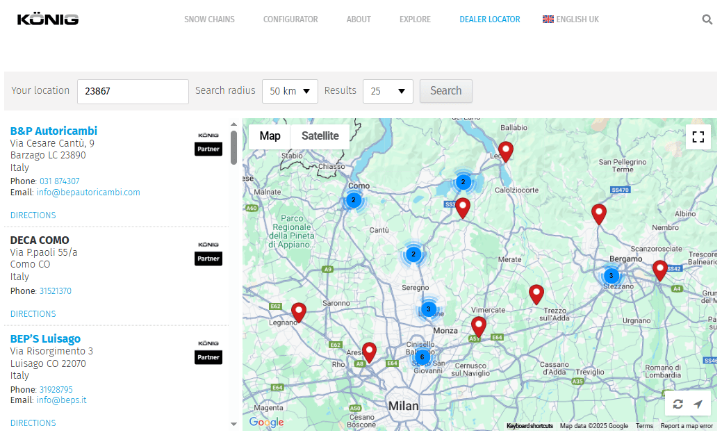The height and width of the screenshot is (442, 722).
Task: Click the König logo
Action: [48, 19]
